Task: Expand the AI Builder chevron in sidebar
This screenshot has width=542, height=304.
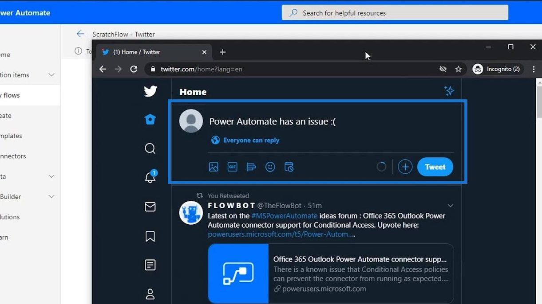Action: [51, 197]
